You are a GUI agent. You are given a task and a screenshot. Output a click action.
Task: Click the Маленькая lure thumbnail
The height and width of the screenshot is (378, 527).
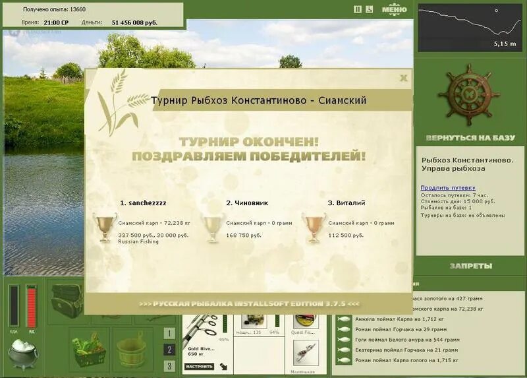tap(306, 353)
